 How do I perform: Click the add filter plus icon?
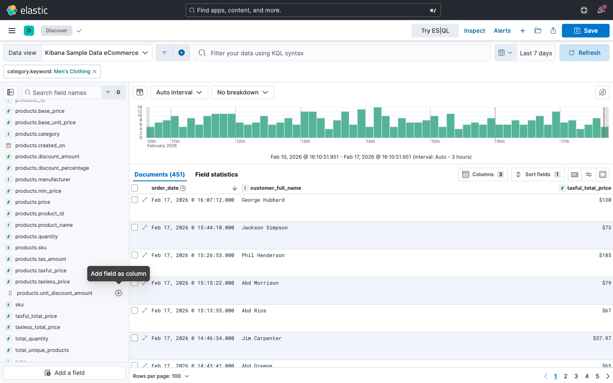point(181,53)
